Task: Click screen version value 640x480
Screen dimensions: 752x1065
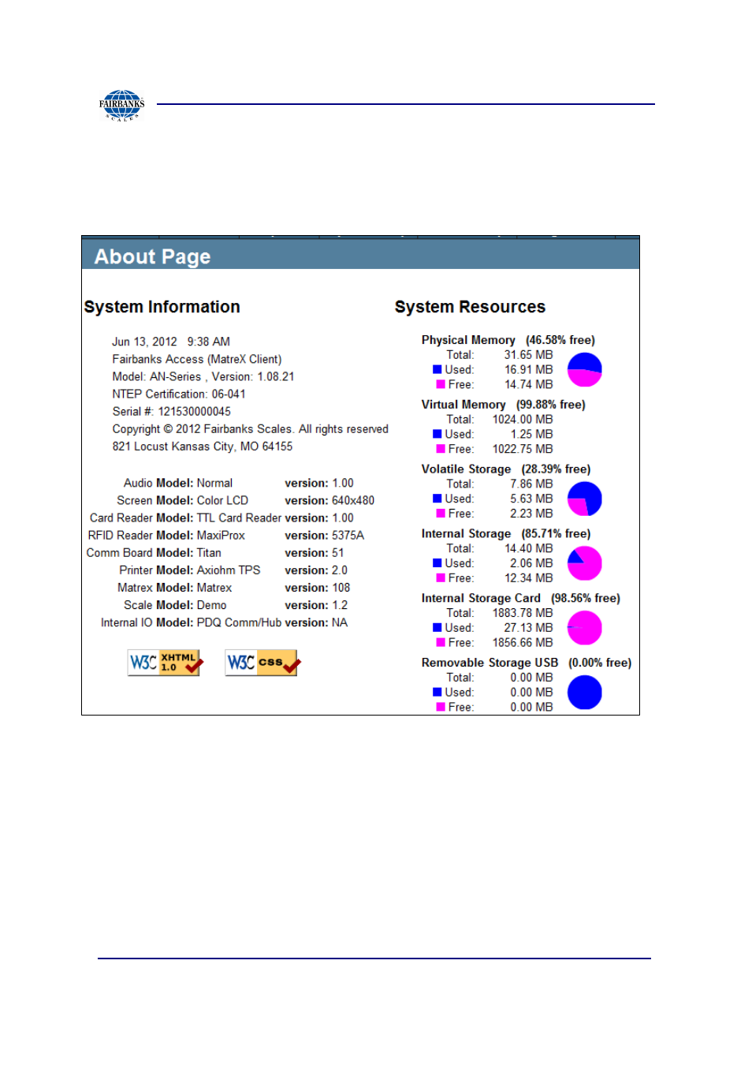Action: click(353, 500)
